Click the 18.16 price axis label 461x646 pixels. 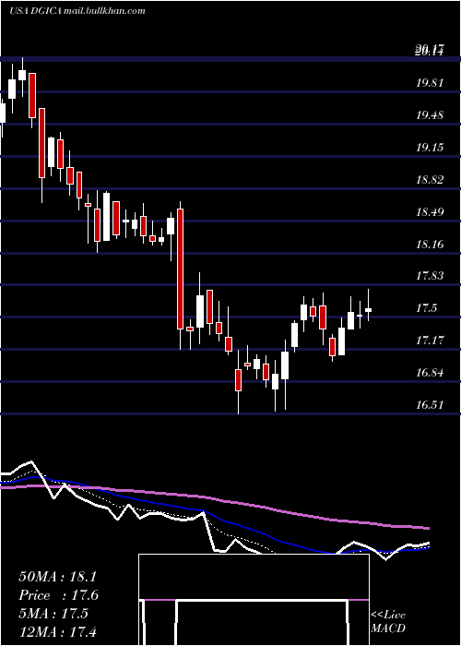[430, 245]
